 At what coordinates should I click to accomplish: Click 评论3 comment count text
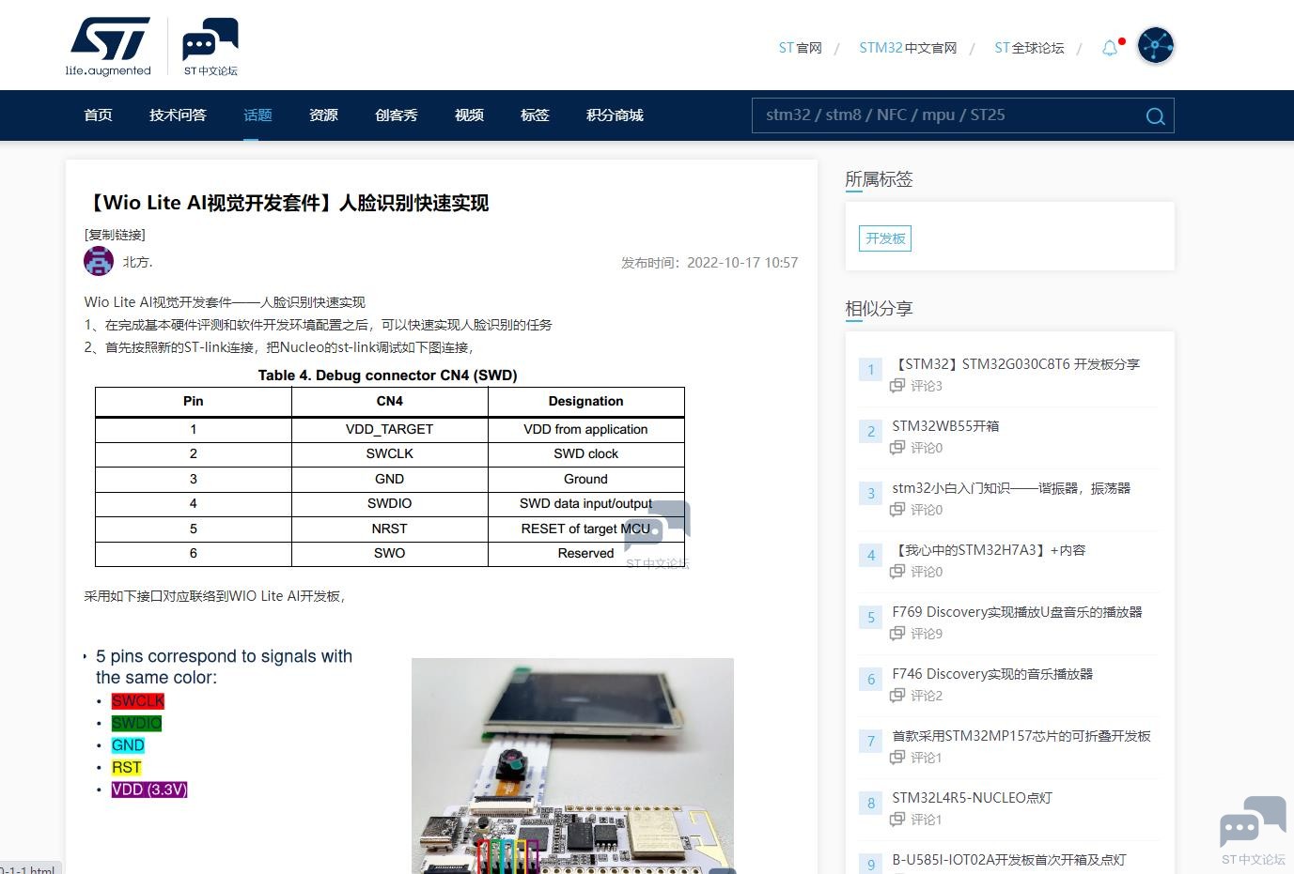tap(927, 386)
